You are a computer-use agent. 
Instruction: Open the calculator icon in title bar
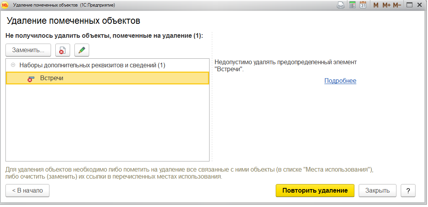352,5
